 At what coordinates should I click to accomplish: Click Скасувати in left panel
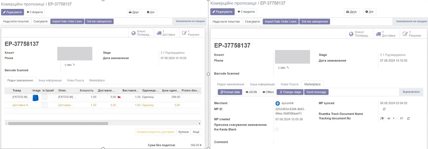(41, 21)
